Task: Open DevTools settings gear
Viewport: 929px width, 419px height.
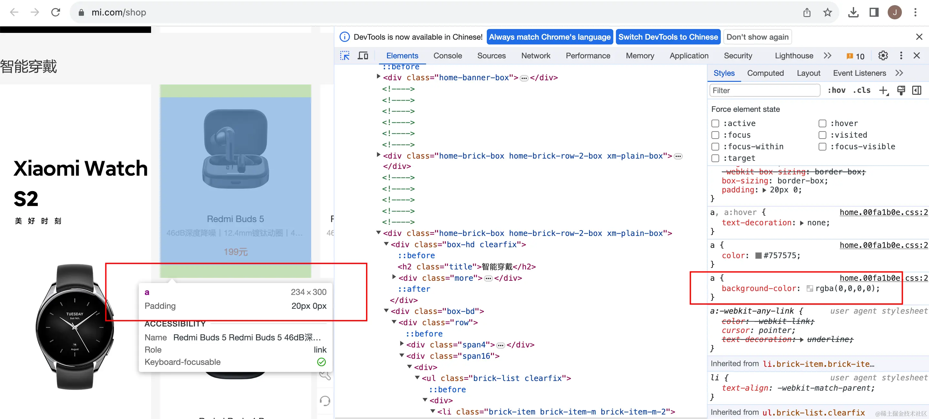Action: [x=883, y=55]
